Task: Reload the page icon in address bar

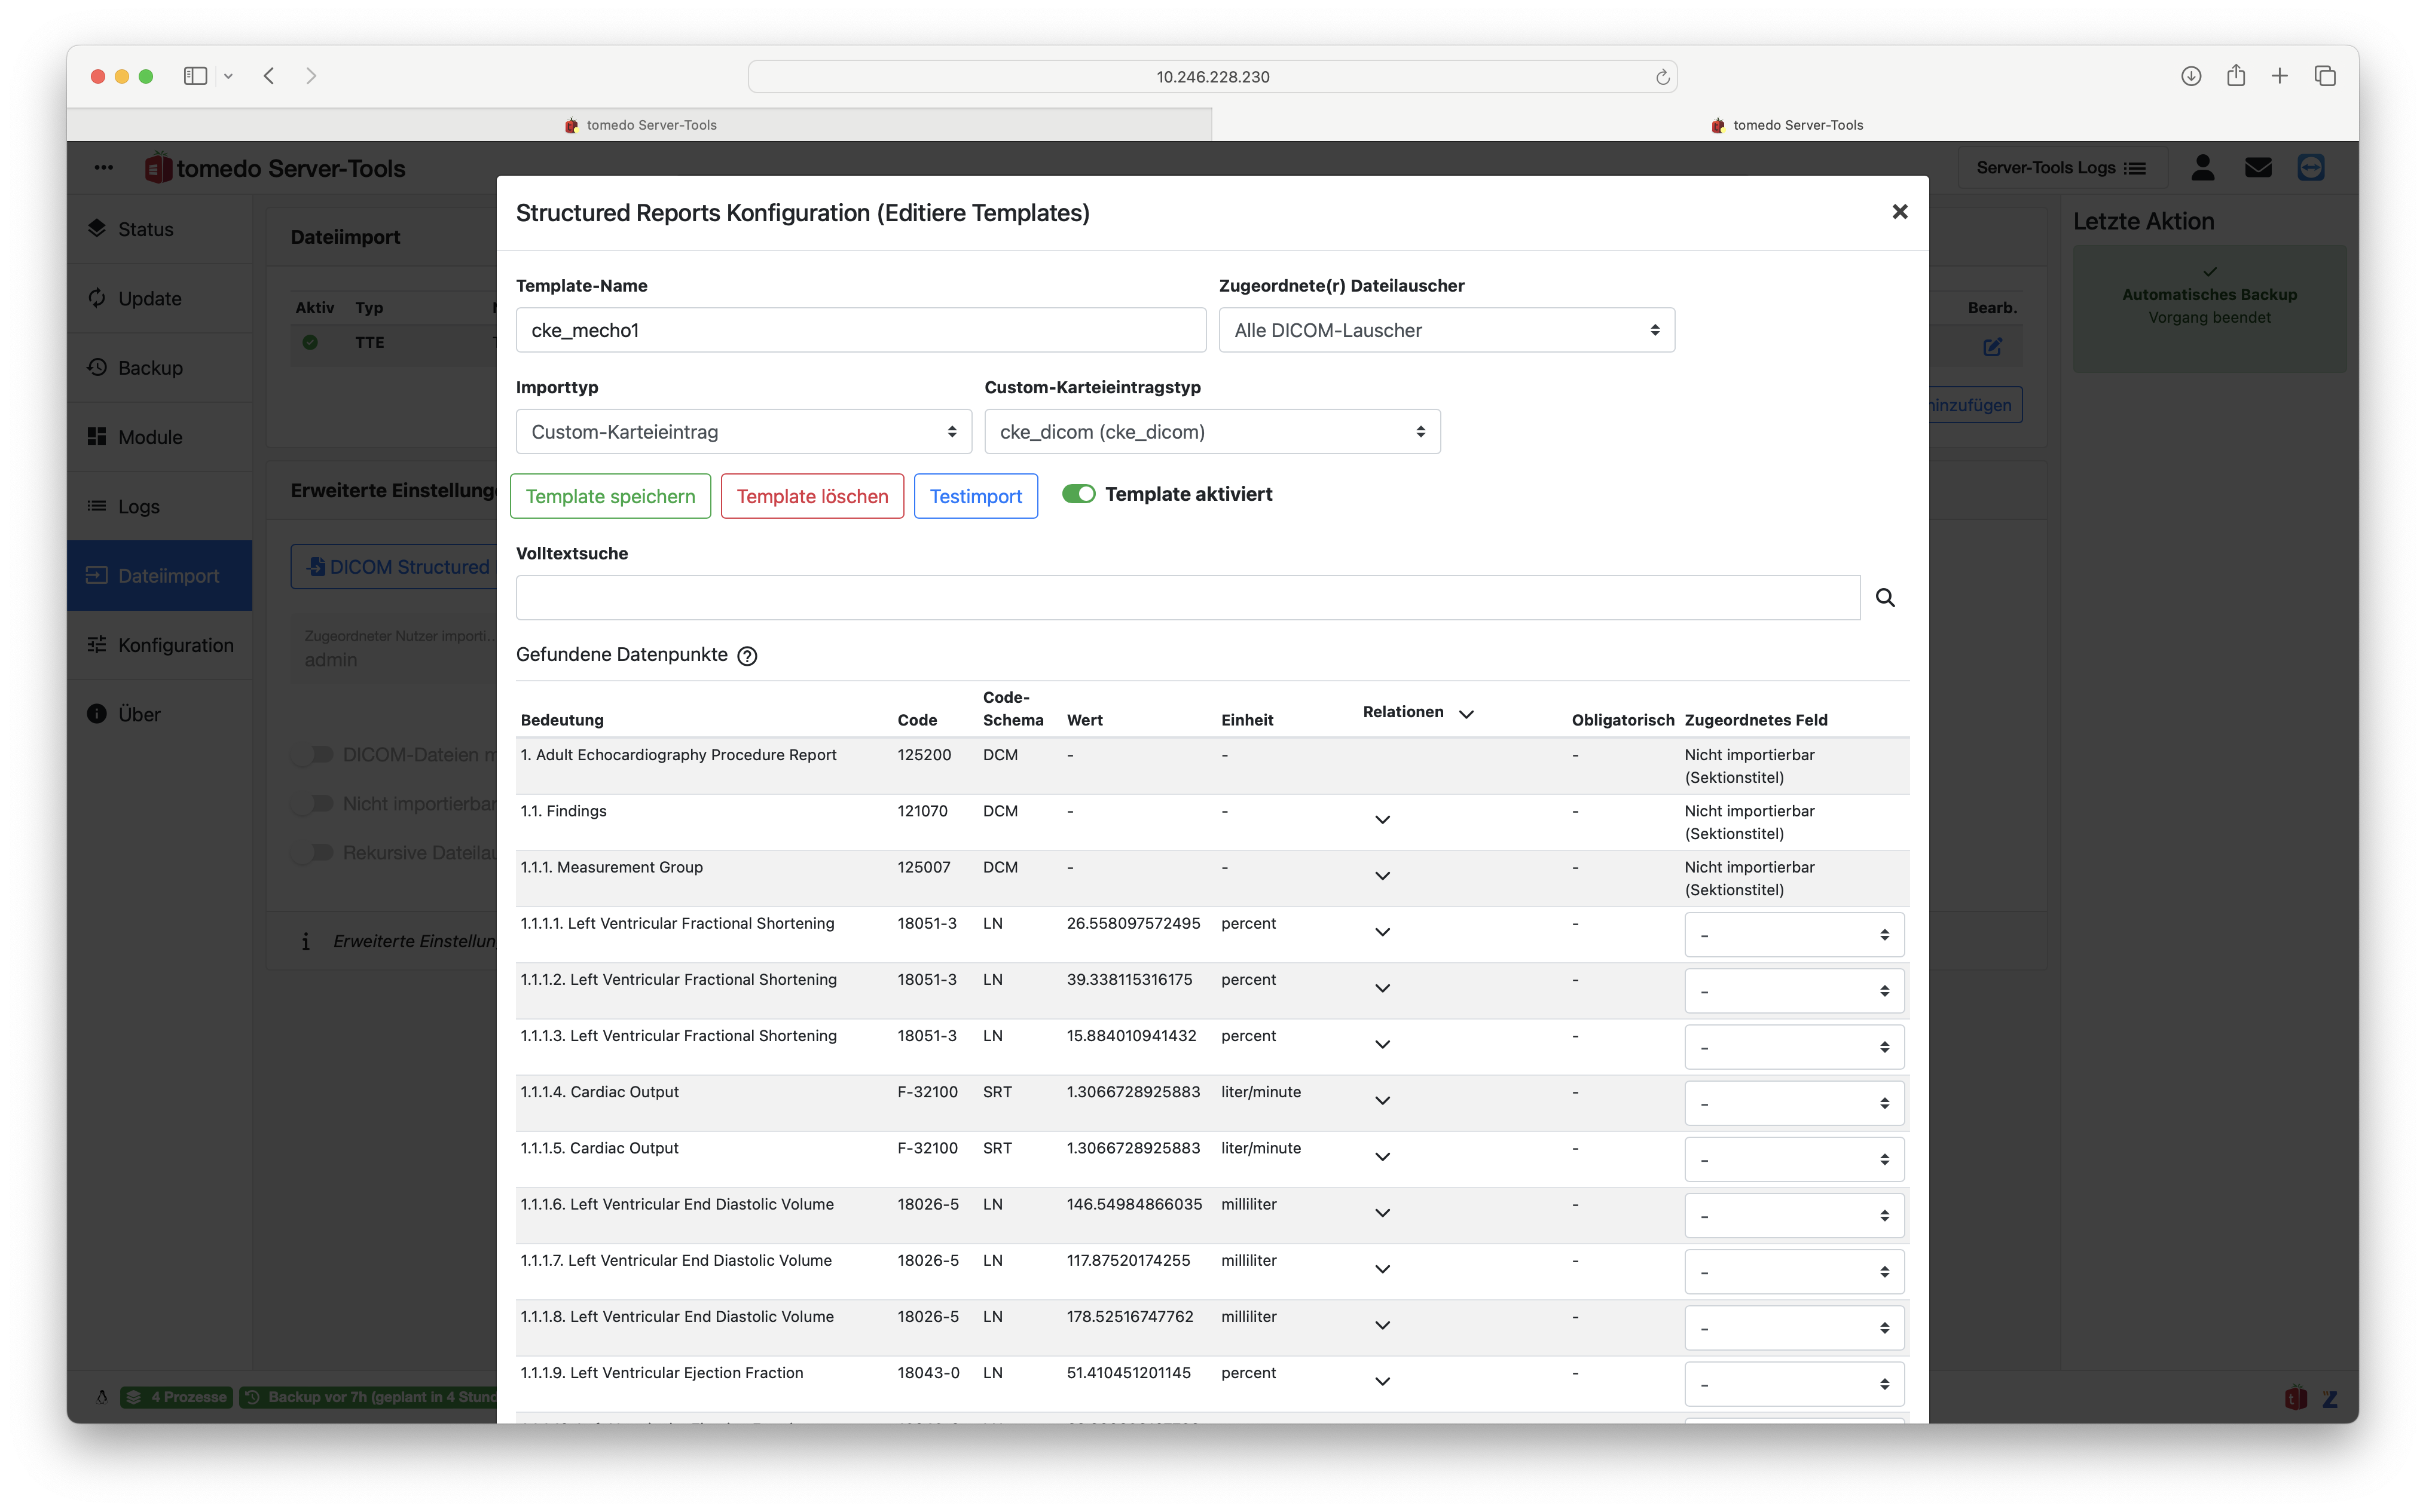Action: coord(1662,77)
